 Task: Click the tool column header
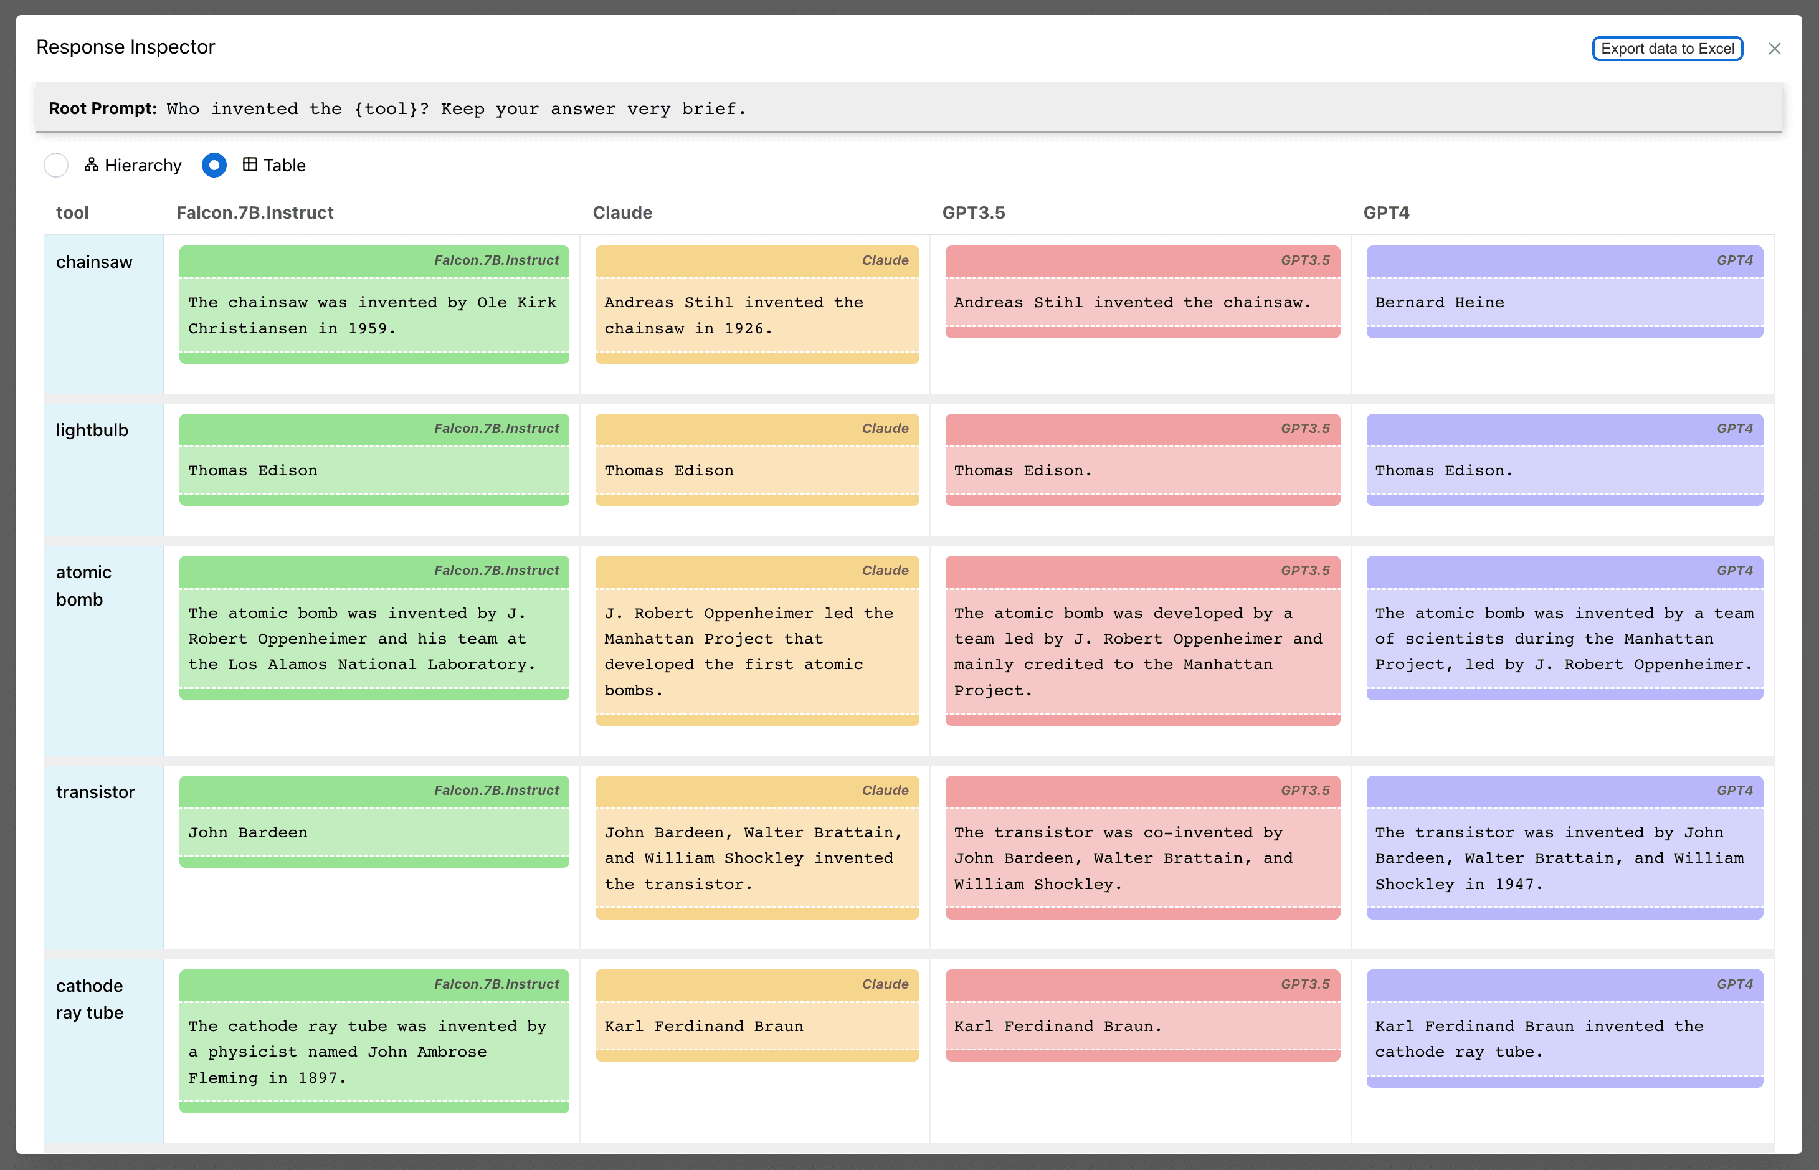coord(72,212)
